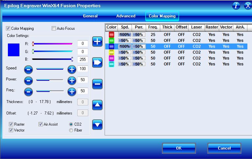This screenshot has width=252, height=159.
Task: Click the Speed value field showing 100
Action: coord(83,69)
